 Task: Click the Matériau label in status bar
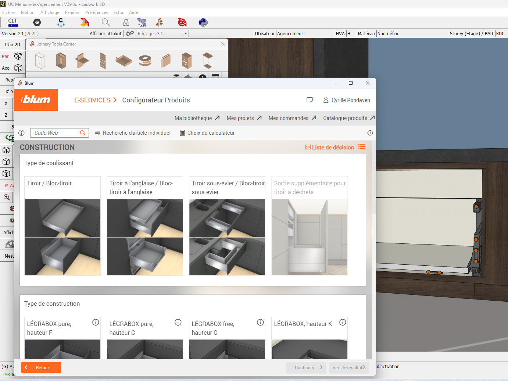366,33
